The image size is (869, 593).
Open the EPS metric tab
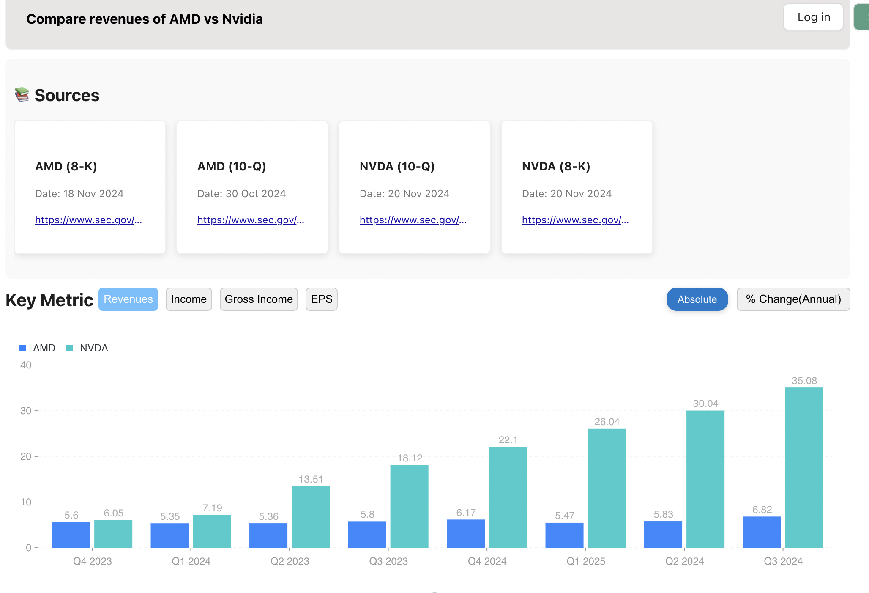coord(322,299)
